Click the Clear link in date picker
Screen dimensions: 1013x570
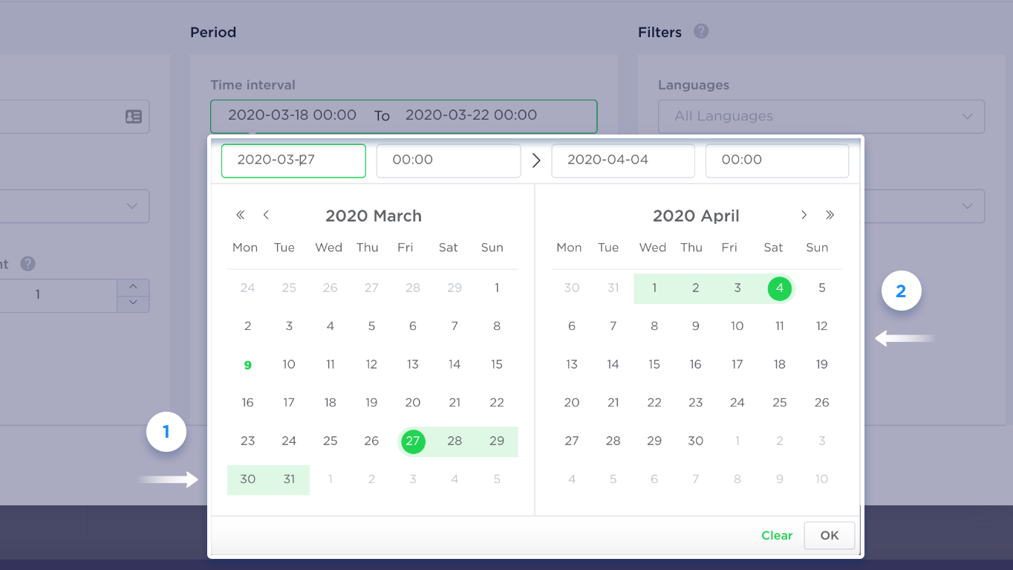click(x=777, y=535)
